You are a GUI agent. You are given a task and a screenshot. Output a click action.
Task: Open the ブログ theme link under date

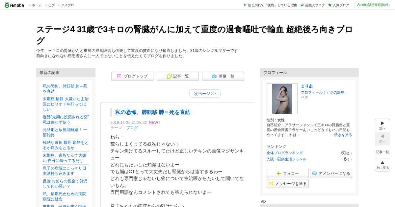click(132, 128)
